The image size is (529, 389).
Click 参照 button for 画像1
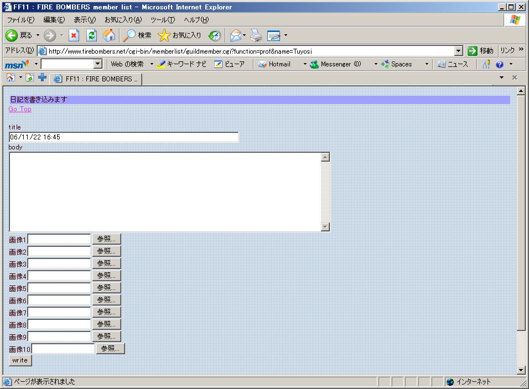[x=106, y=239]
